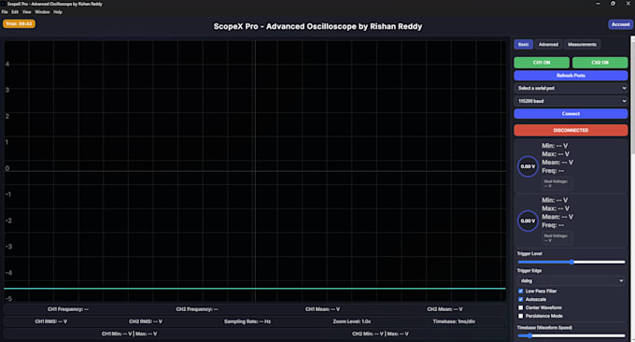Open the Window menu
The image size is (635, 342).
(x=42, y=12)
